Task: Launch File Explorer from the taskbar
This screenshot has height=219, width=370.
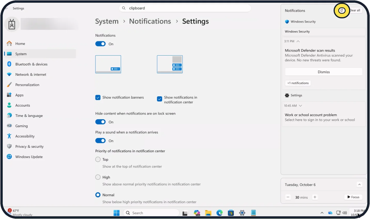Action: pos(208,213)
